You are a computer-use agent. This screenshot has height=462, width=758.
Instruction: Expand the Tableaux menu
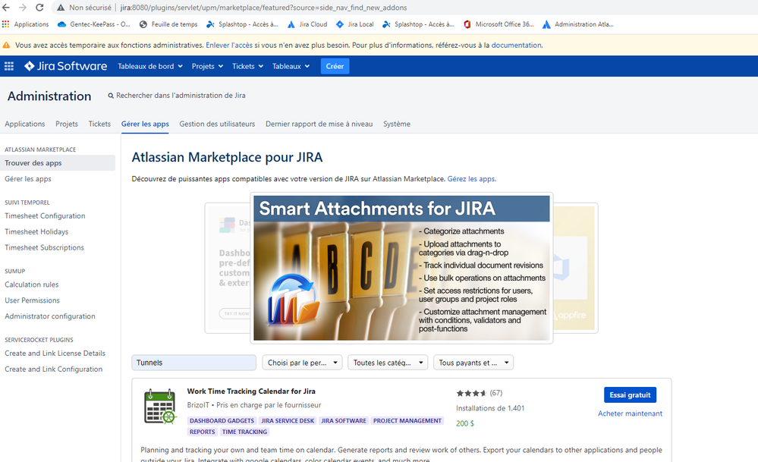291,66
